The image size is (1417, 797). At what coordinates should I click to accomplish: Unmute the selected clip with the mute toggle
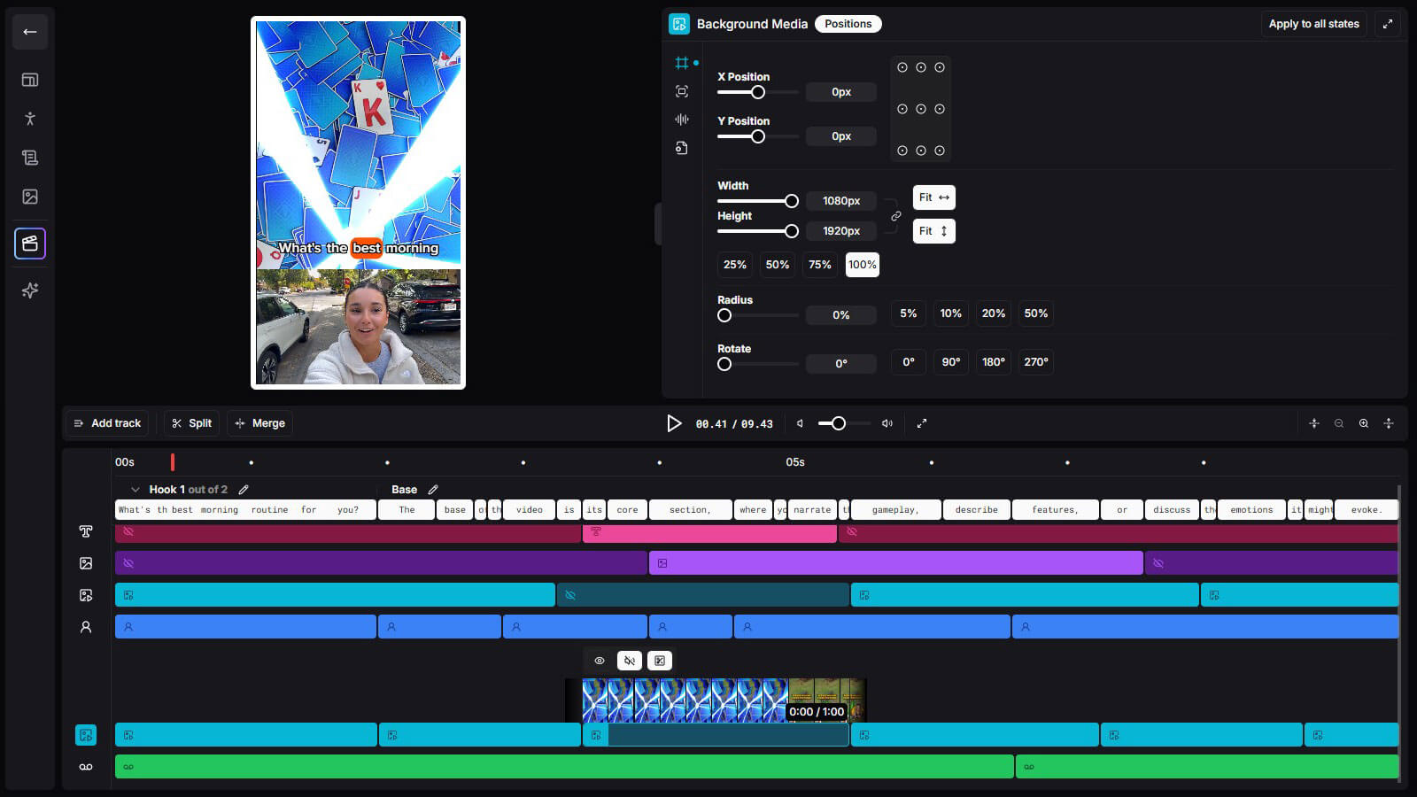[629, 661]
